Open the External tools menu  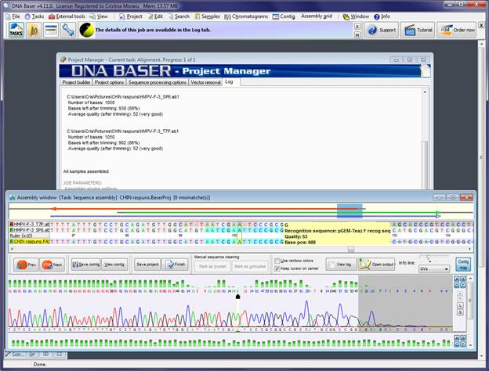click(x=67, y=16)
